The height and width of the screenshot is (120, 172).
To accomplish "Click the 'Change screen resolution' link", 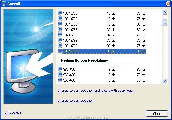I will (x=75, y=100).
